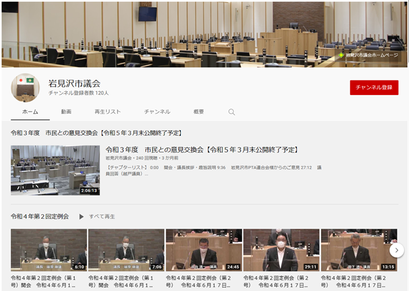Play the featured 2:06:13 video thumbnail
Viewport: 409px width, 291px height.
55,170
